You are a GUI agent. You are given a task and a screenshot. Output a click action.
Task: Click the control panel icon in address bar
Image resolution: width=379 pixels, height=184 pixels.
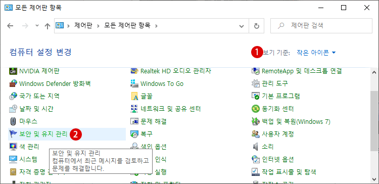[x=60, y=25]
